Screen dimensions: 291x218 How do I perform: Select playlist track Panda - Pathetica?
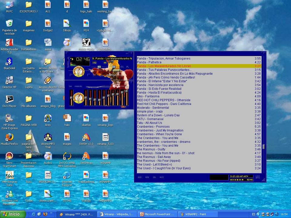point(199,62)
